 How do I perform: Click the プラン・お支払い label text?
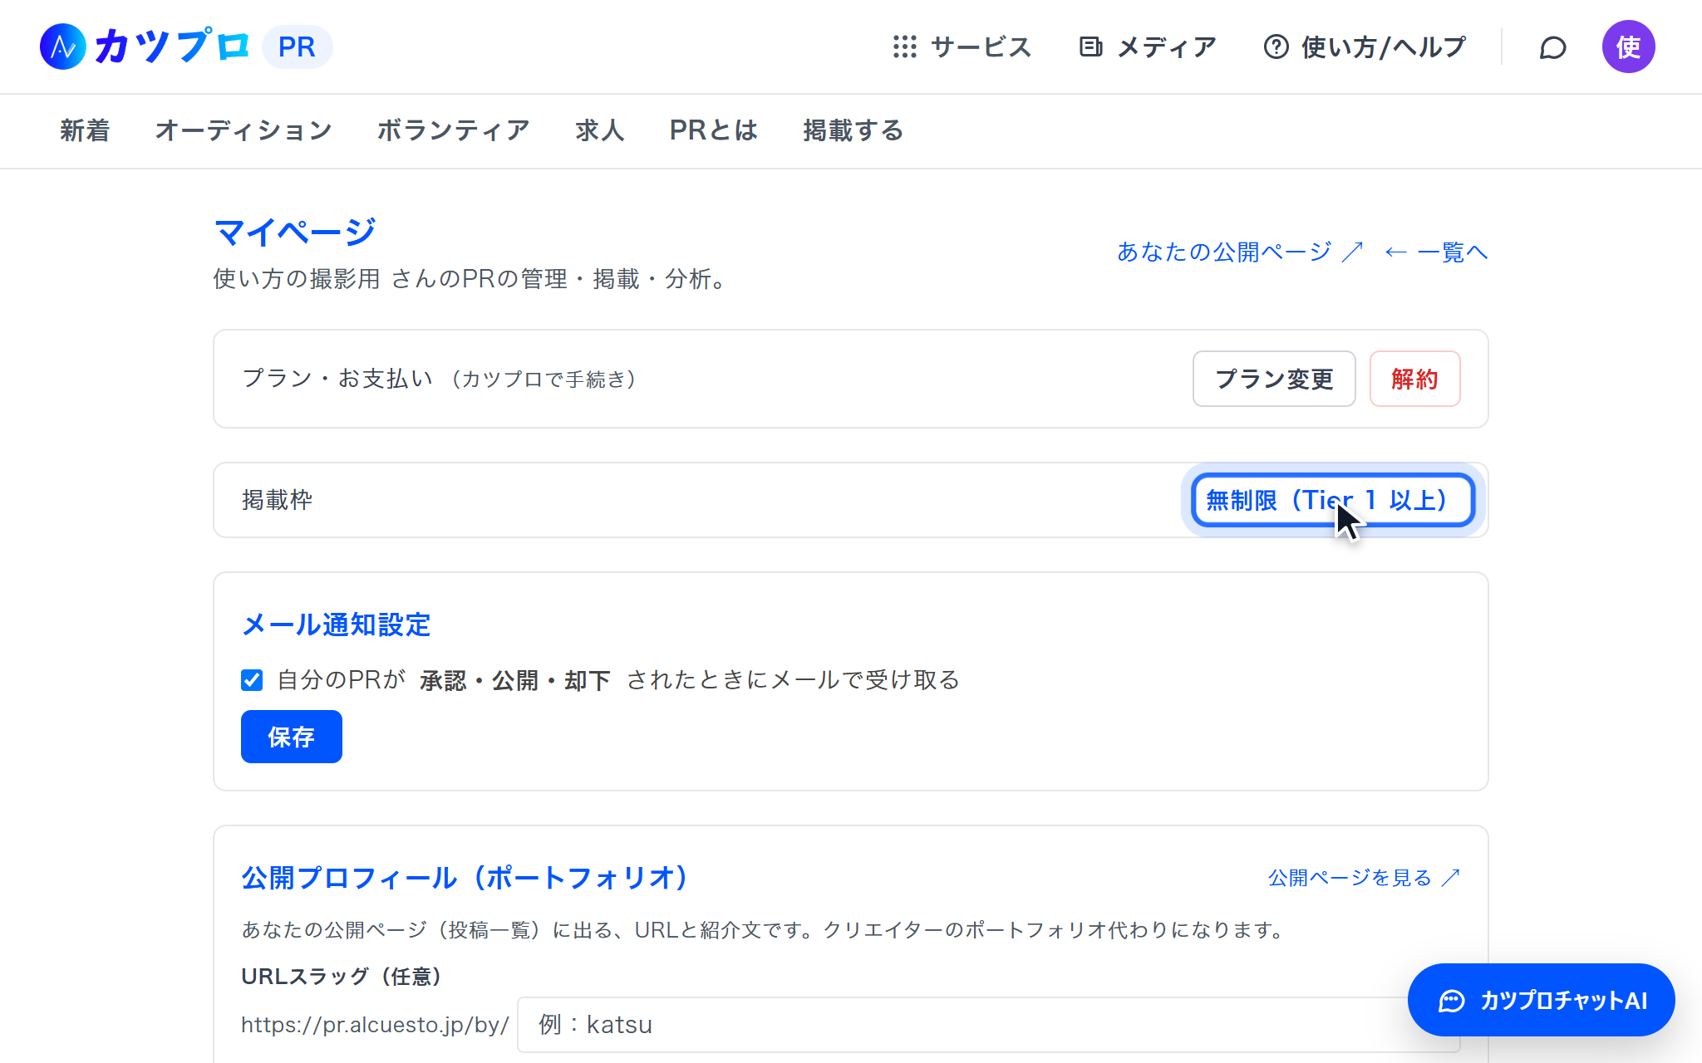coord(337,379)
